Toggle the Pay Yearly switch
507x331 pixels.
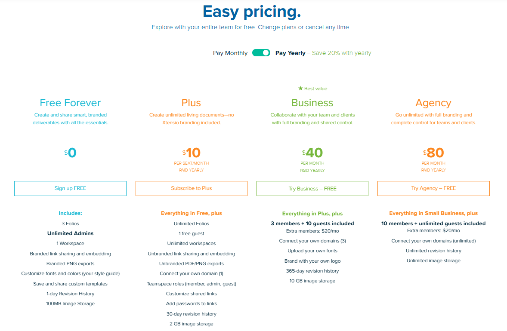click(261, 52)
